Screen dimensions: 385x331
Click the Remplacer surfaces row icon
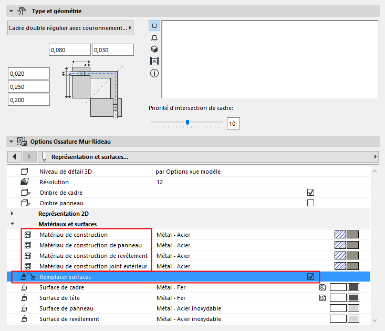28,277
